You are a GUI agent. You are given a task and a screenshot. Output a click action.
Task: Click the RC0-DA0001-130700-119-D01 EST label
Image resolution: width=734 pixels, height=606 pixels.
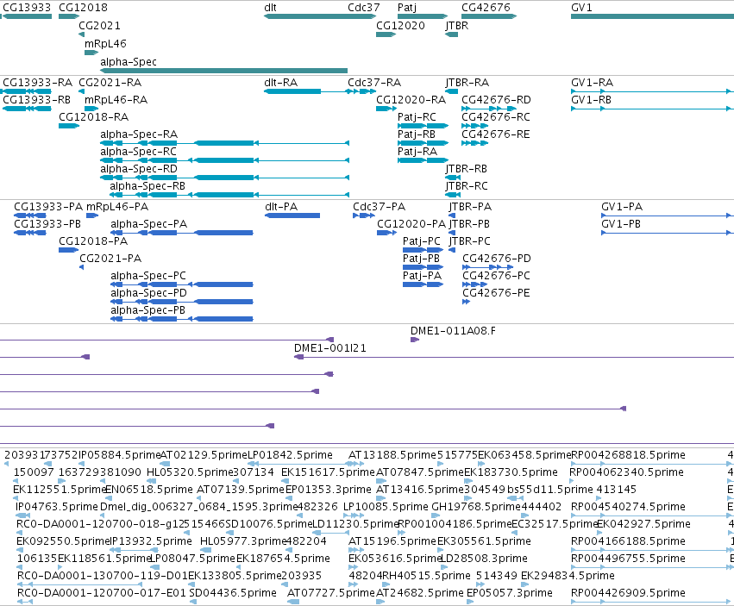point(103,576)
